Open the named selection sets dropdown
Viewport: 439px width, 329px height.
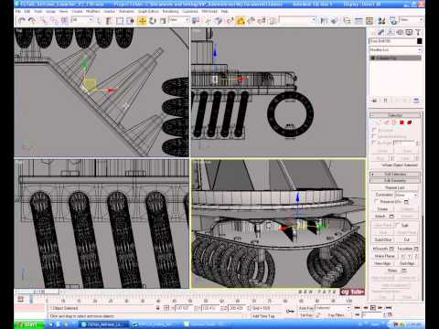tap(297, 20)
